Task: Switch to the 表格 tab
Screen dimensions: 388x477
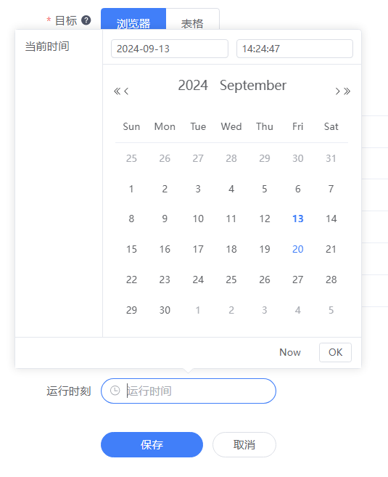Action: pos(192,20)
